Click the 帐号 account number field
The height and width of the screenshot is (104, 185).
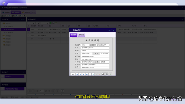pos(95,67)
